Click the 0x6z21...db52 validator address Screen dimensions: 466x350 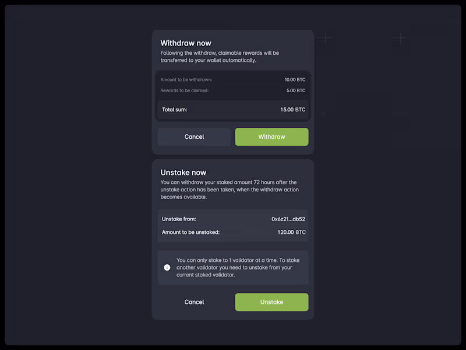click(x=288, y=219)
